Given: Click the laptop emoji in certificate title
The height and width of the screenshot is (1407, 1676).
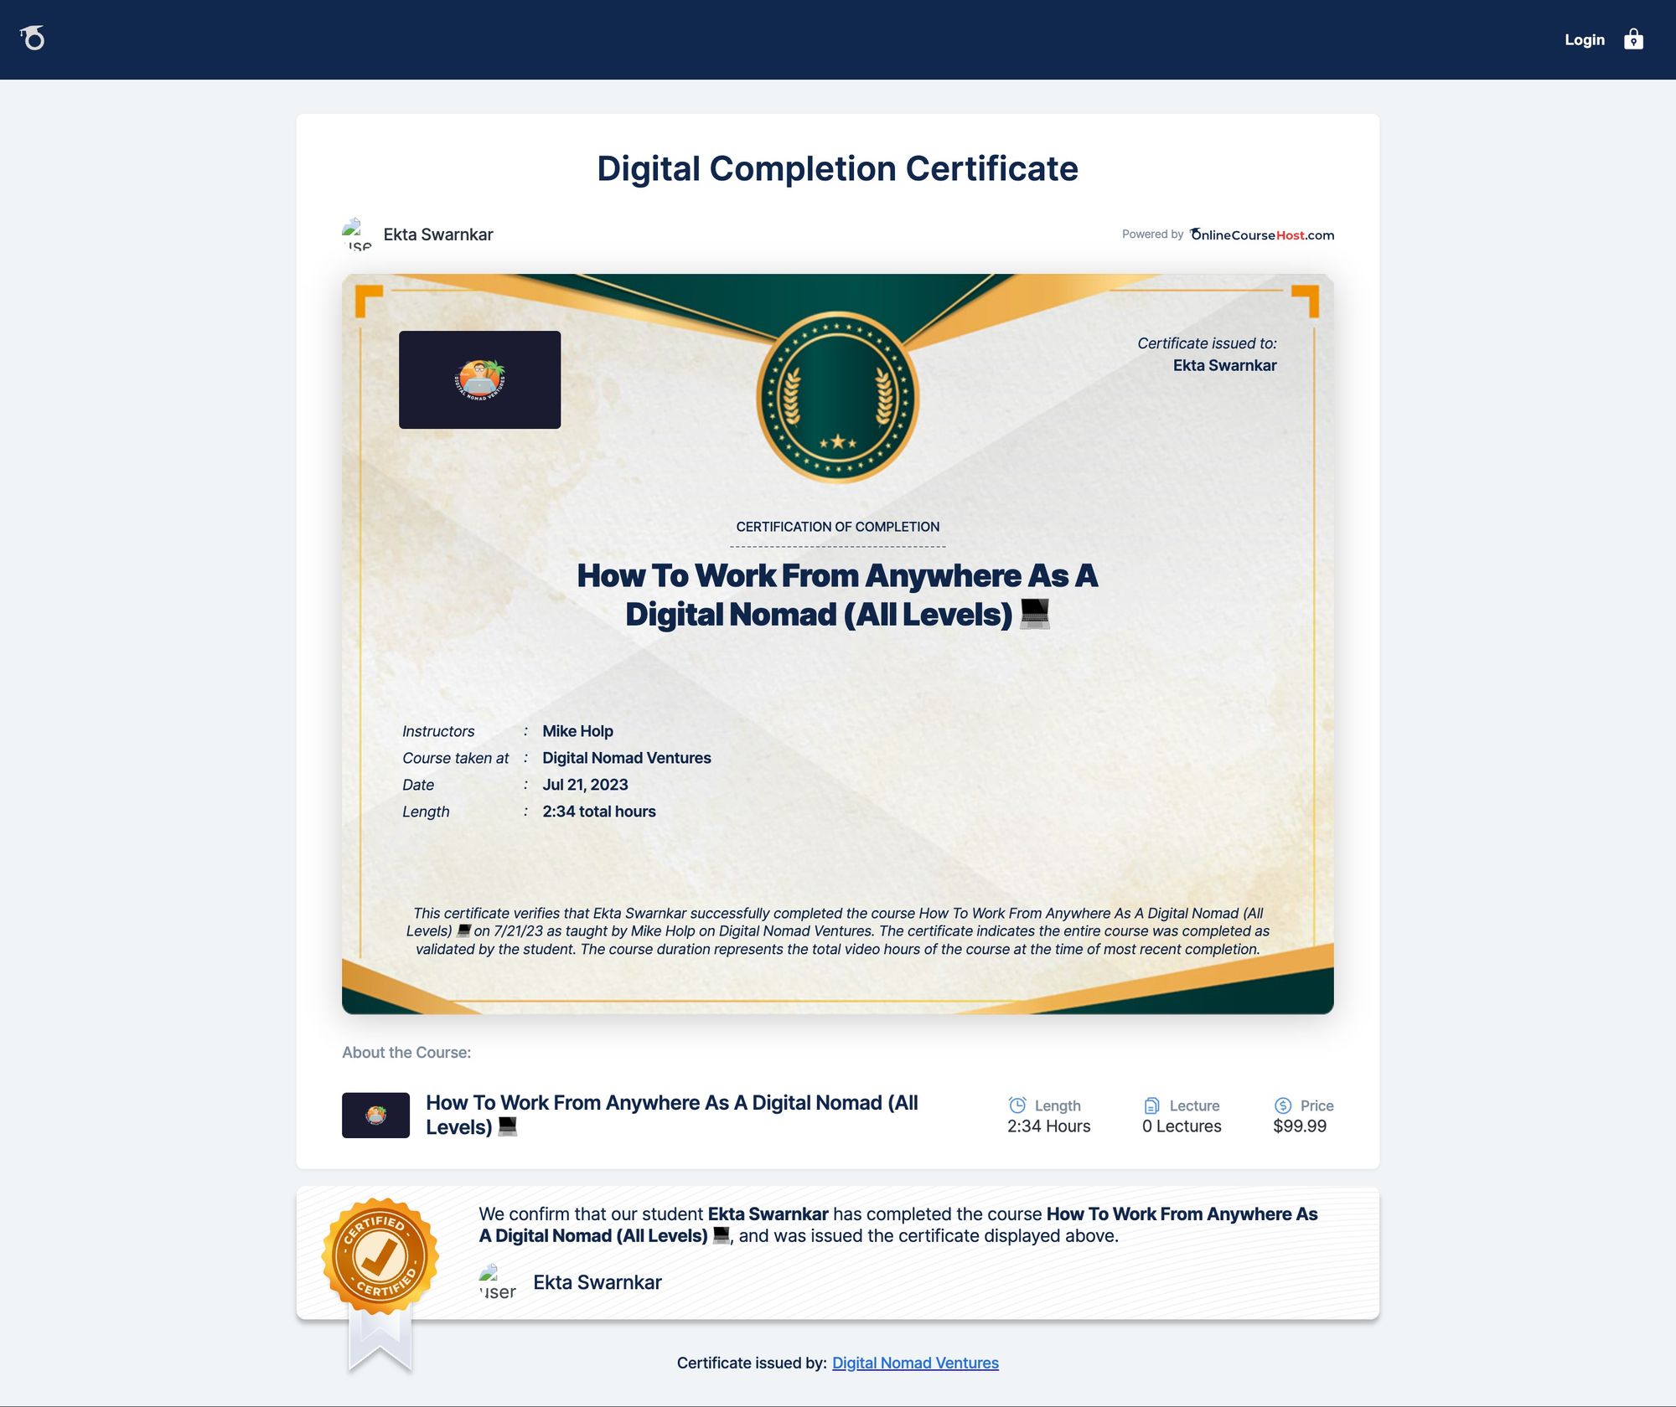Looking at the screenshot, I should pos(1035,614).
